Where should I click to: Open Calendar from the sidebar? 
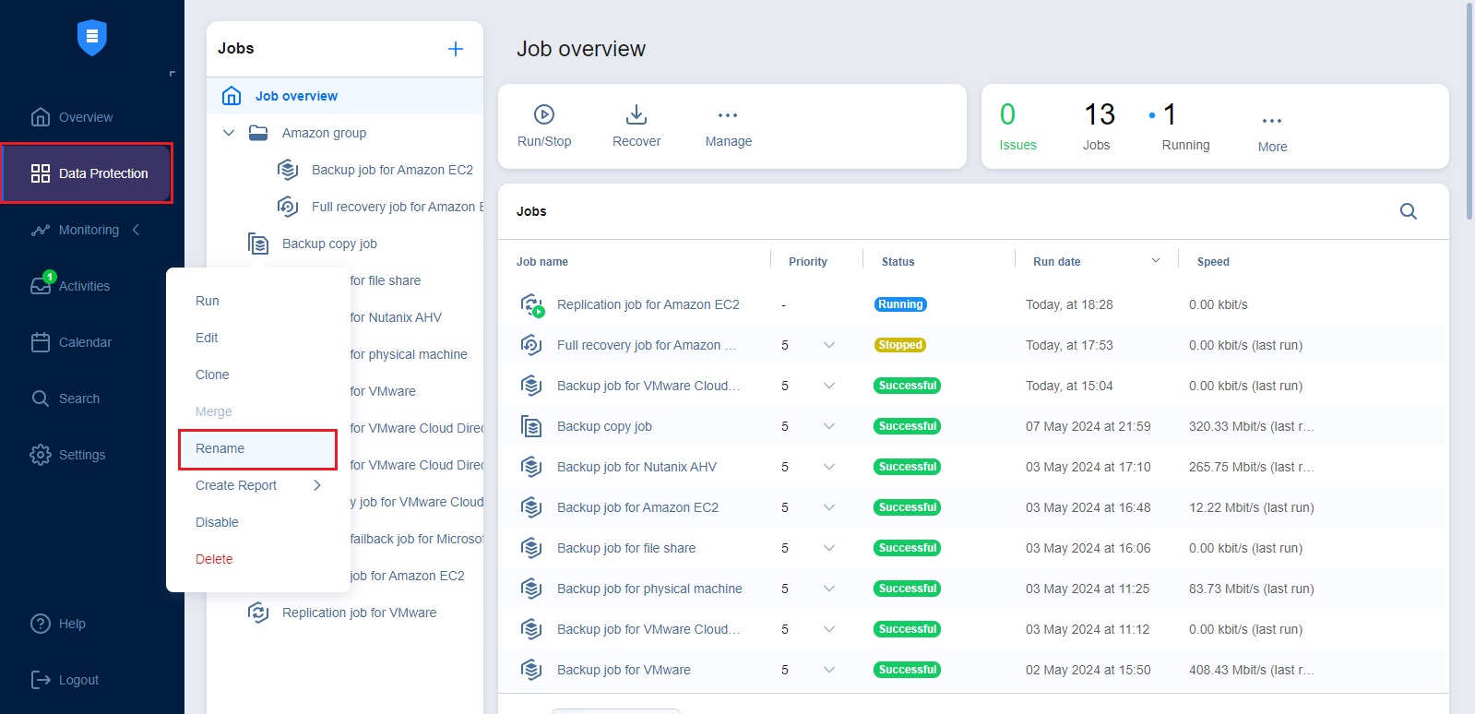[x=84, y=342]
